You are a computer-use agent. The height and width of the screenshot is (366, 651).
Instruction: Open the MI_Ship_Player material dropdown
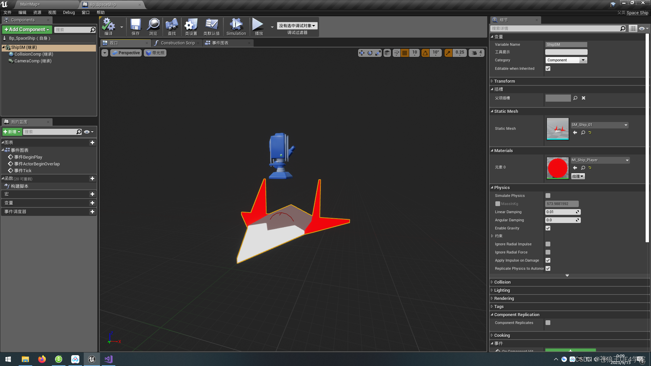click(x=600, y=160)
